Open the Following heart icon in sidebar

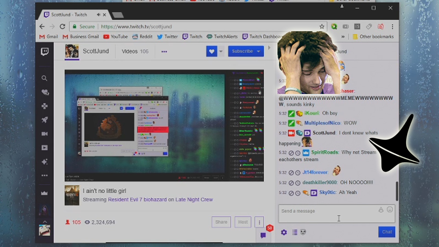click(x=45, y=92)
